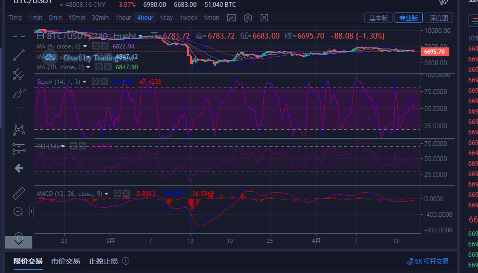Open the Stoch indicator dropdown arrow
The height and width of the screenshot is (273, 478).
pos(84,82)
